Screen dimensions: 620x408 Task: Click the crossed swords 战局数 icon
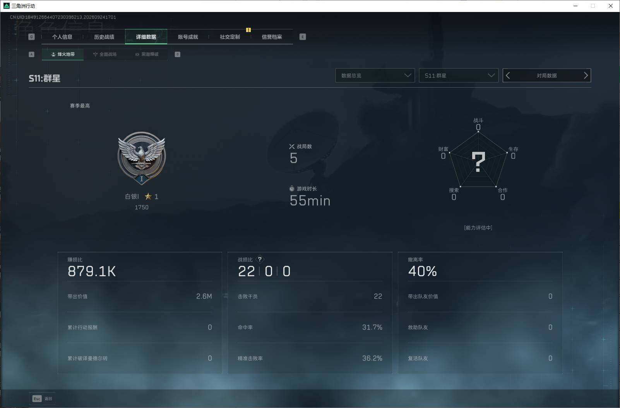pyautogui.click(x=292, y=146)
